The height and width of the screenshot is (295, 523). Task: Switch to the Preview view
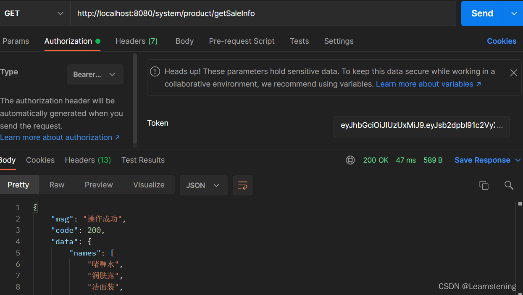pos(99,185)
